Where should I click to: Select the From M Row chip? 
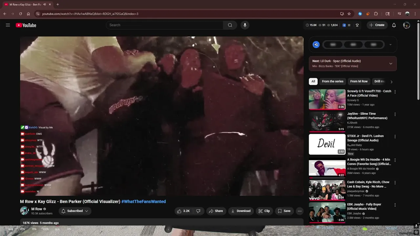click(x=359, y=82)
